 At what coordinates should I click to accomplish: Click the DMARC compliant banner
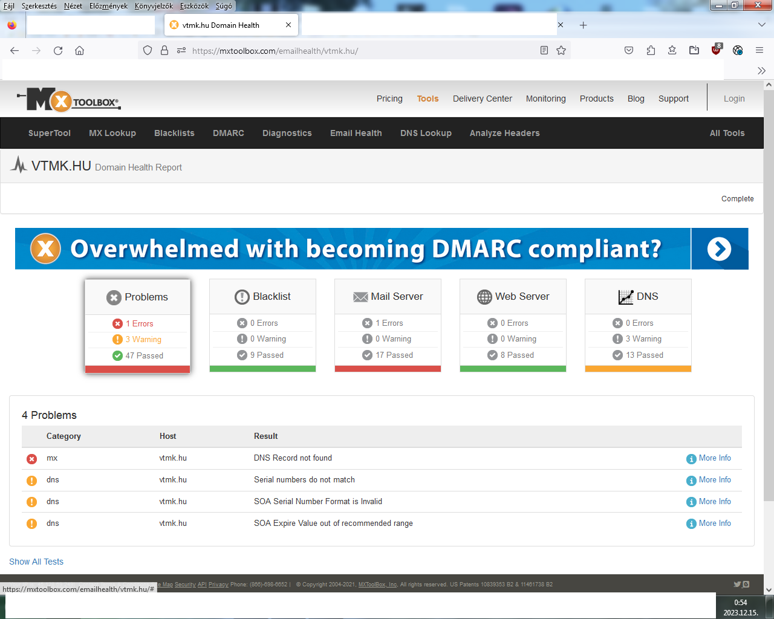click(x=382, y=248)
